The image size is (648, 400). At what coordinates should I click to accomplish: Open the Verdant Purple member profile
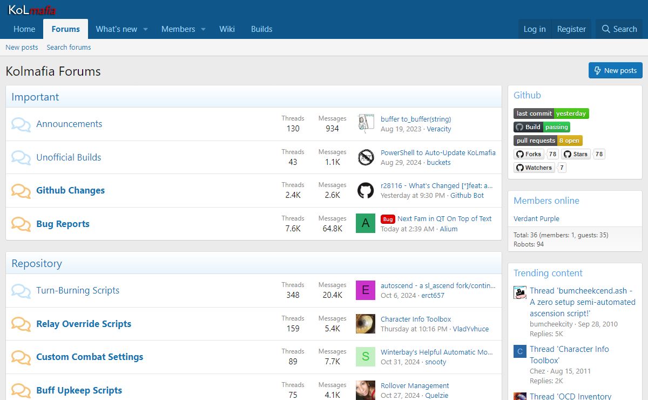pyautogui.click(x=536, y=219)
